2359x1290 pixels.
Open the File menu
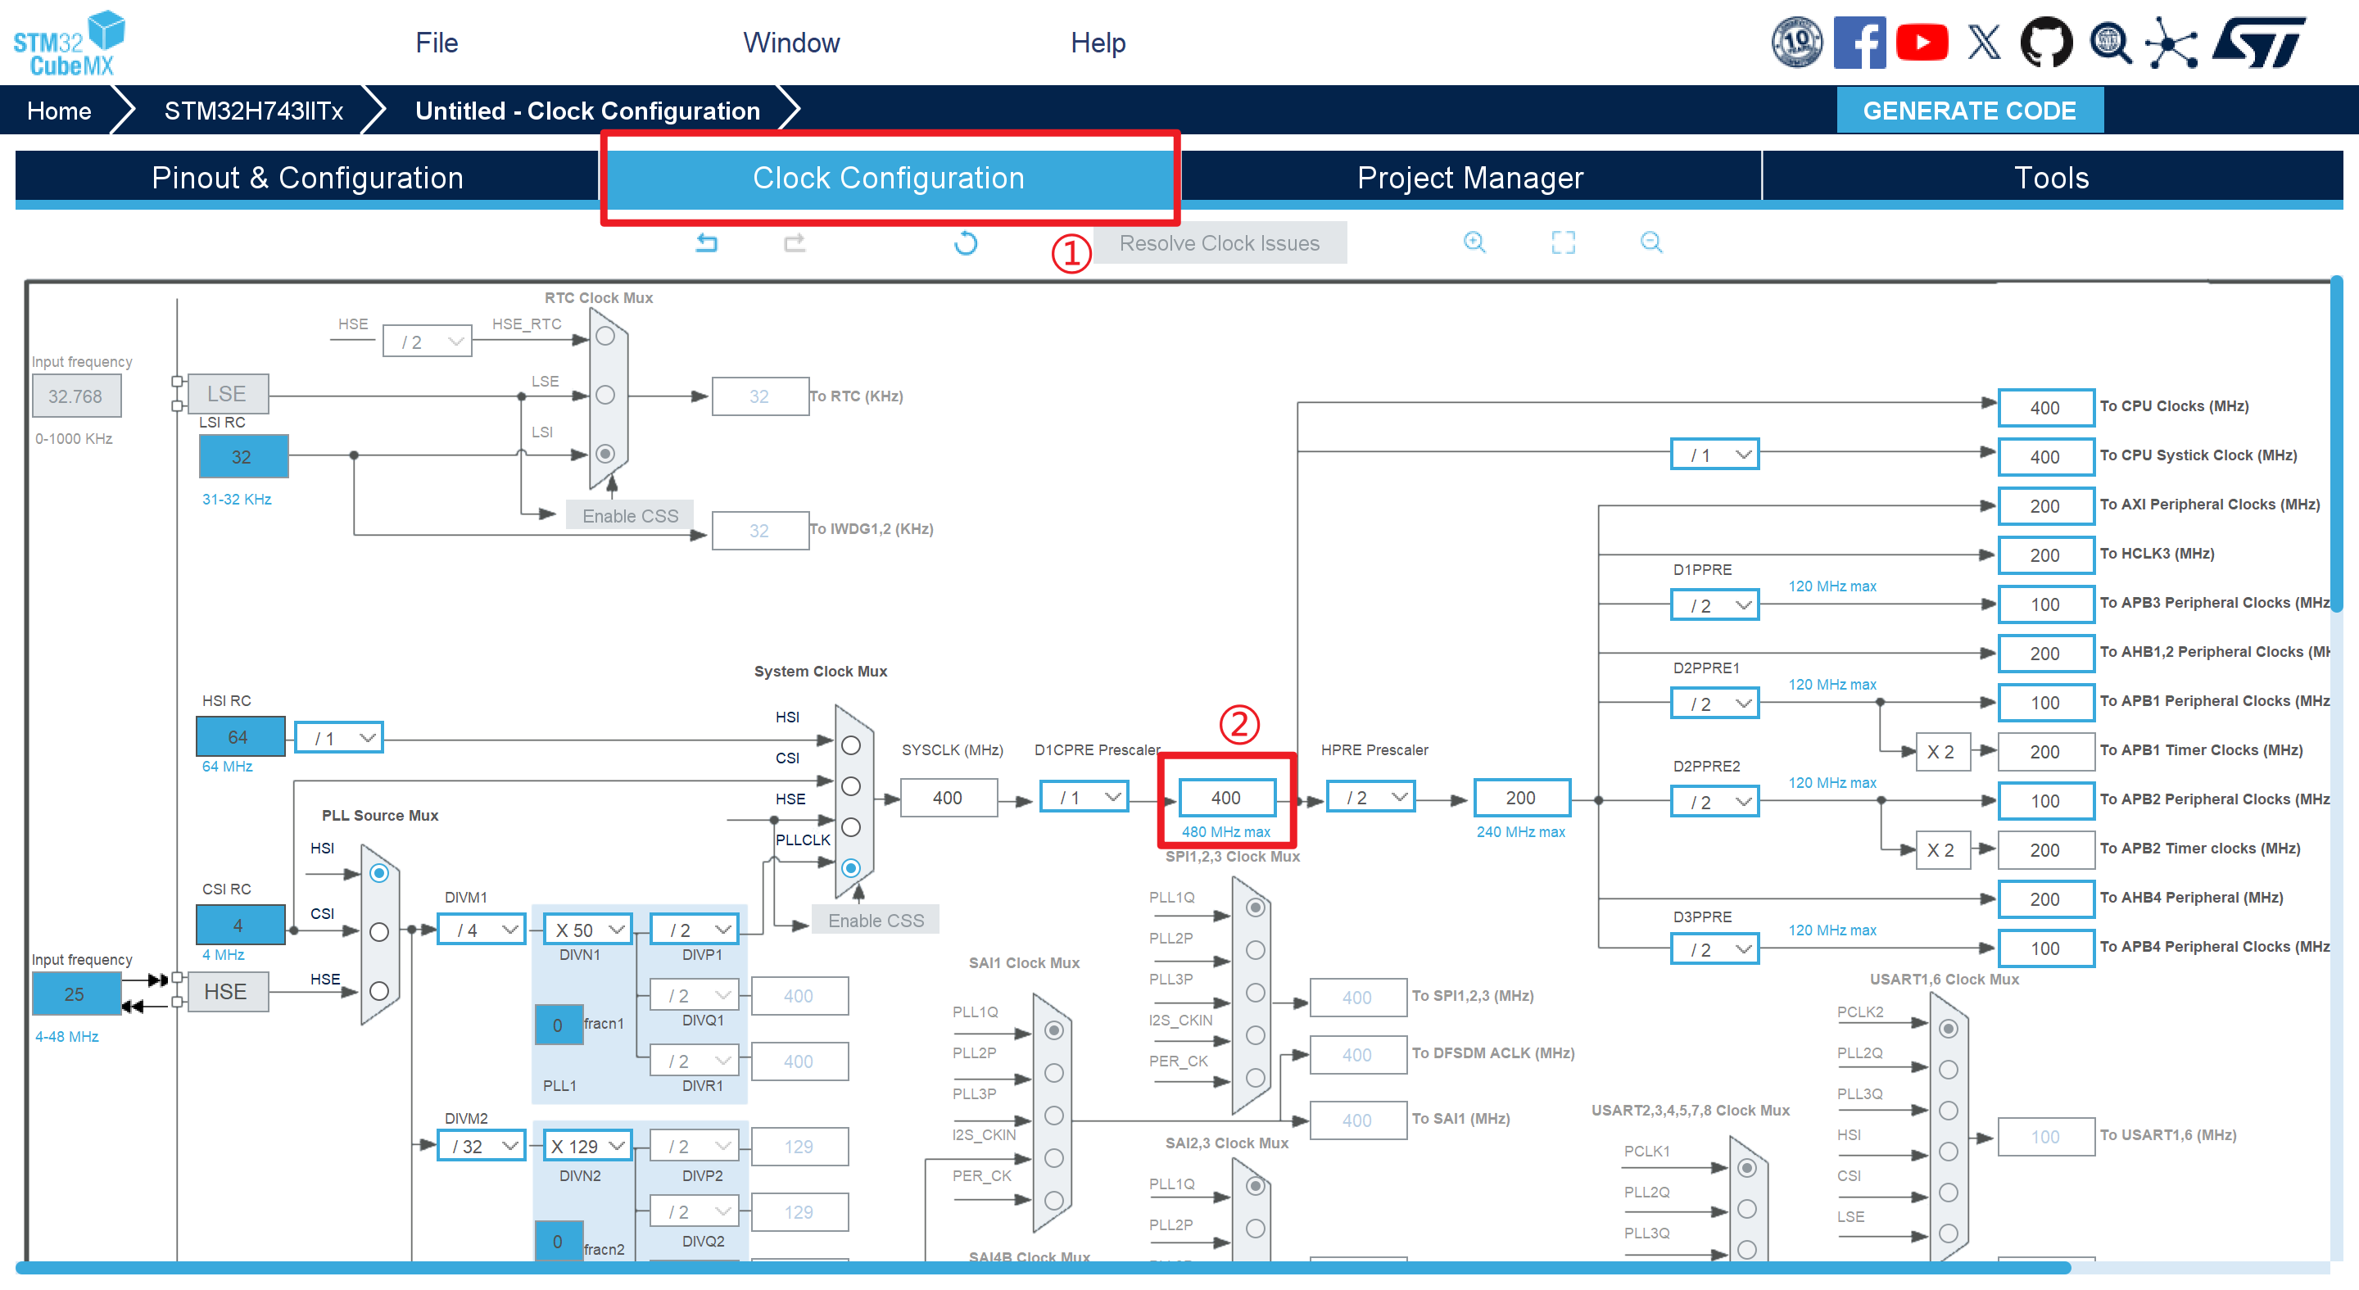437,43
